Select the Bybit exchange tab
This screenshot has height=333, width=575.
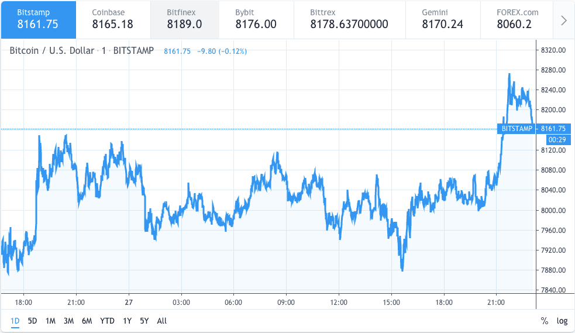coord(256,19)
